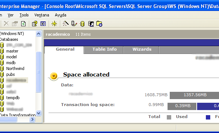Click the Total legend label
Viewport: 219px width, 133px height.
pyautogui.click(x=154, y=117)
